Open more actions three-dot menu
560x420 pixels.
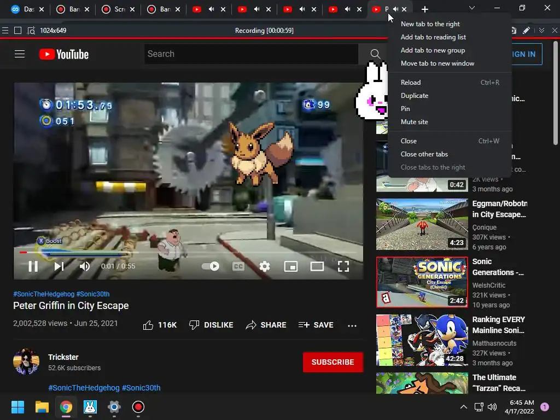pos(352,325)
